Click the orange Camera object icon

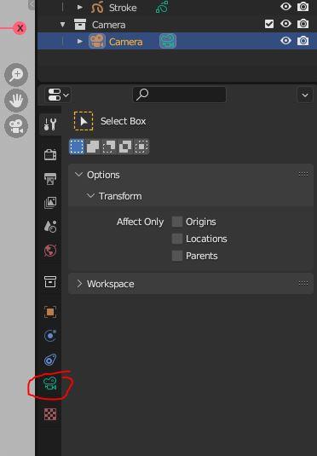pos(97,41)
